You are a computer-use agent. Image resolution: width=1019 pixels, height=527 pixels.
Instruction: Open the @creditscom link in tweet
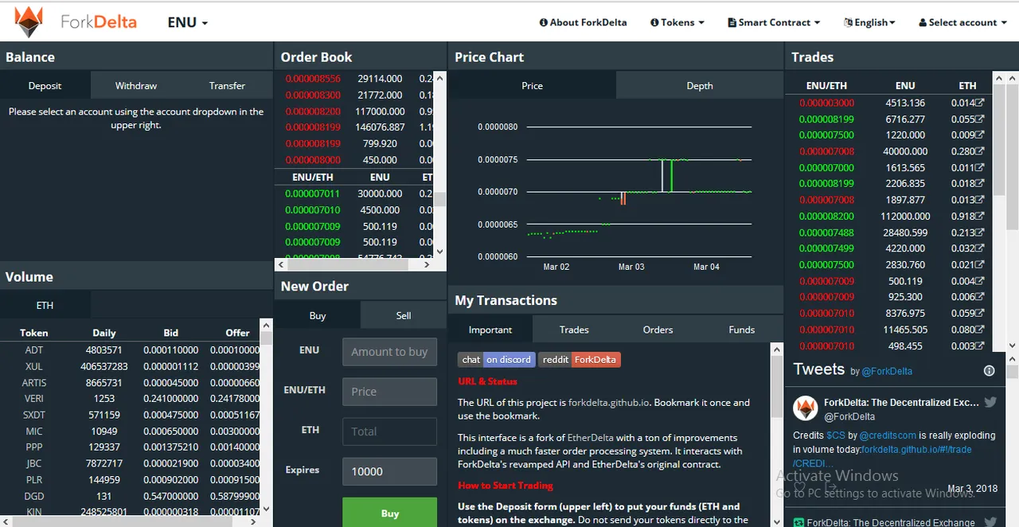pyautogui.click(x=888, y=435)
